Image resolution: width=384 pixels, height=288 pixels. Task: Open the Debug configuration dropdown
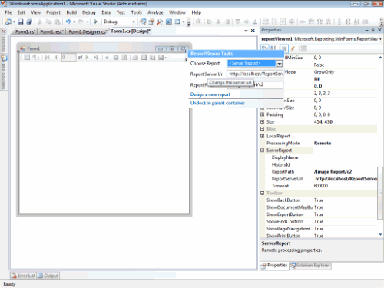pyautogui.click(x=134, y=22)
